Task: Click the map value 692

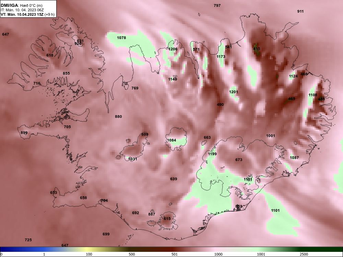Action: coord(135,213)
